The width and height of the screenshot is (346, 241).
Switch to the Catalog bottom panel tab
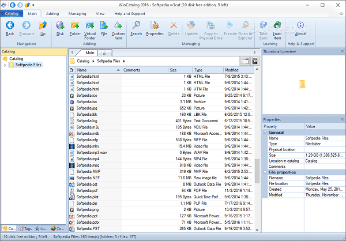click(x=9, y=228)
